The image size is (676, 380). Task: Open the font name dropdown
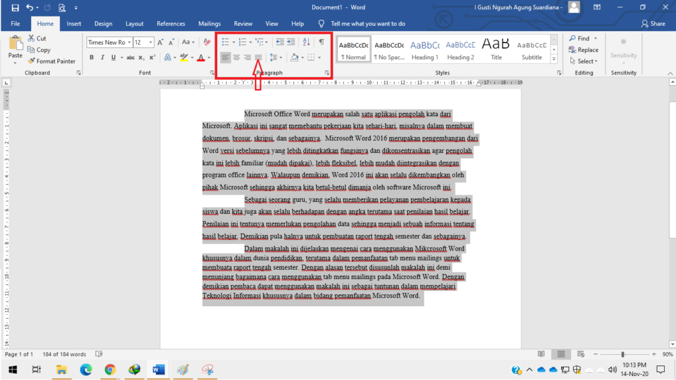point(129,42)
